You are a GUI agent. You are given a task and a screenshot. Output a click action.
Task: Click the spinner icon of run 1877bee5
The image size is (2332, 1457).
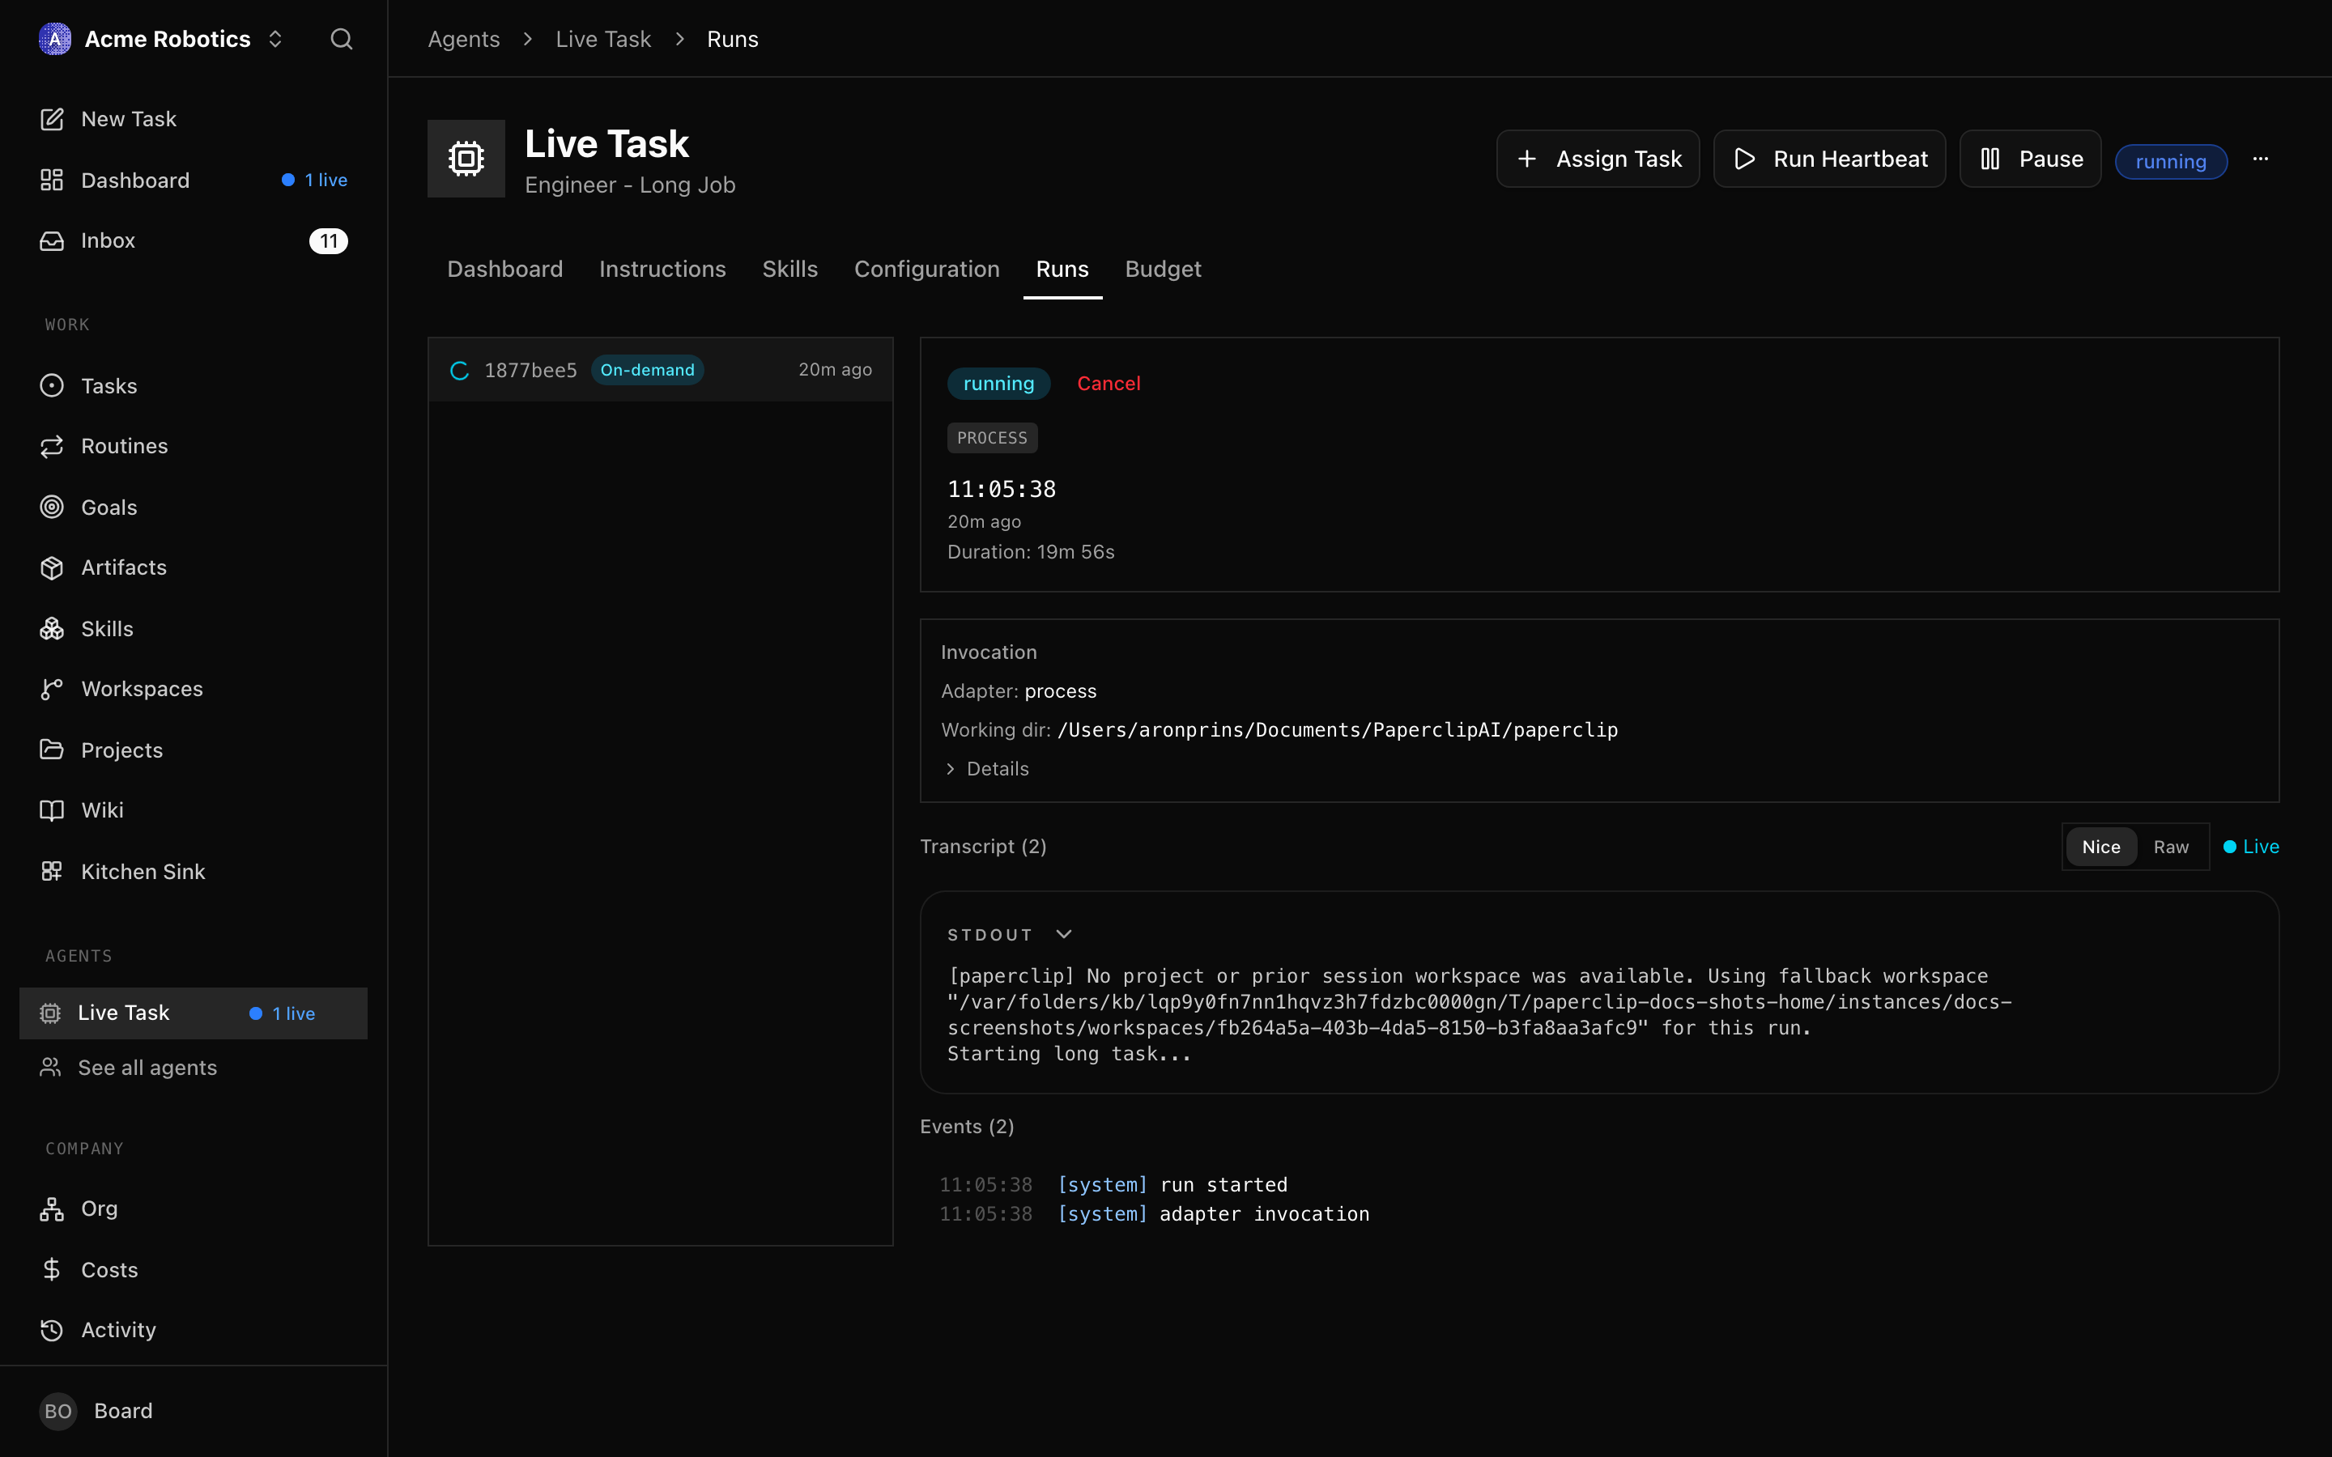coord(460,370)
